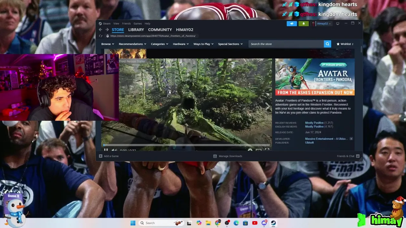Launch Copilot from the taskbar

point(199,223)
